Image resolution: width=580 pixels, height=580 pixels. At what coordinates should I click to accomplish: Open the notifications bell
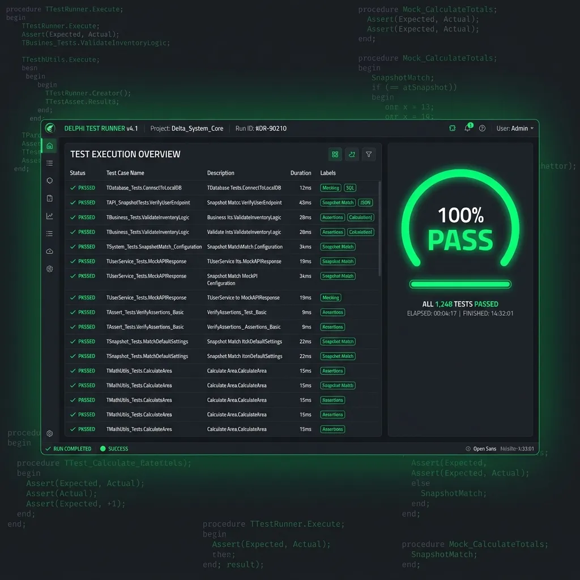coord(467,128)
